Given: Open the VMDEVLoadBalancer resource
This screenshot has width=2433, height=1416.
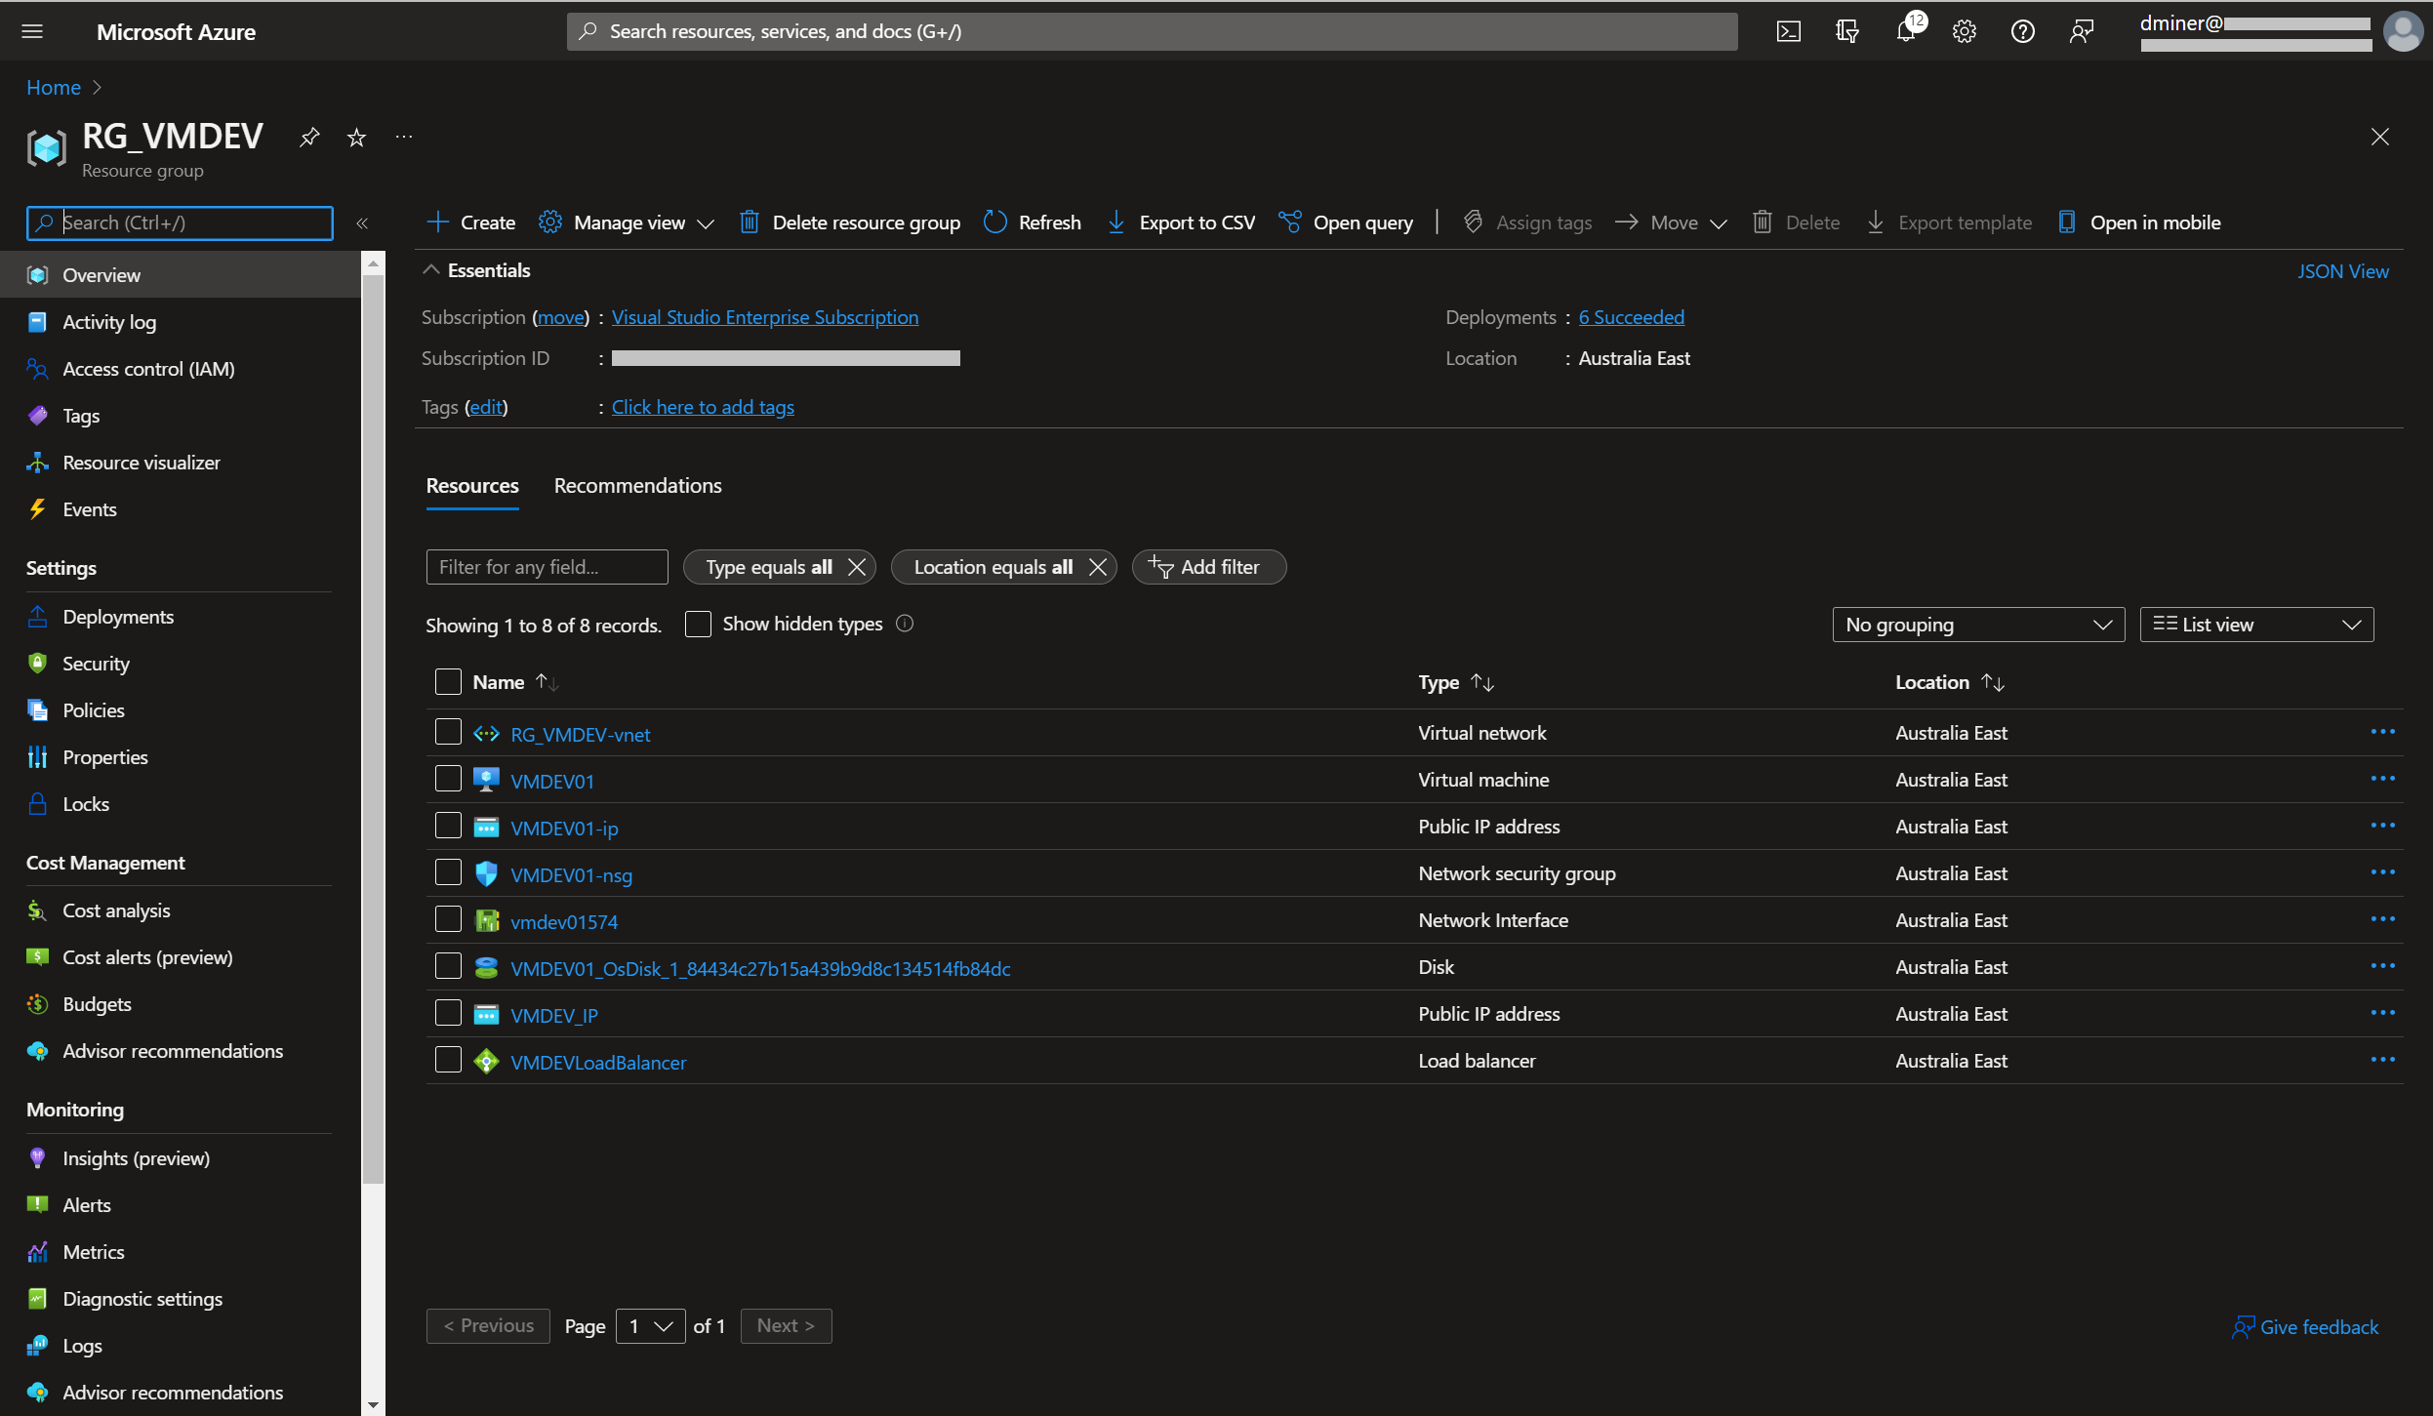Looking at the screenshot, I should [598, 1062].
